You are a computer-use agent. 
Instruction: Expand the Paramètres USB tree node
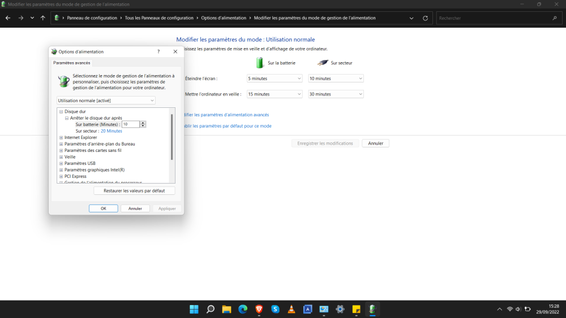[61, 163]
